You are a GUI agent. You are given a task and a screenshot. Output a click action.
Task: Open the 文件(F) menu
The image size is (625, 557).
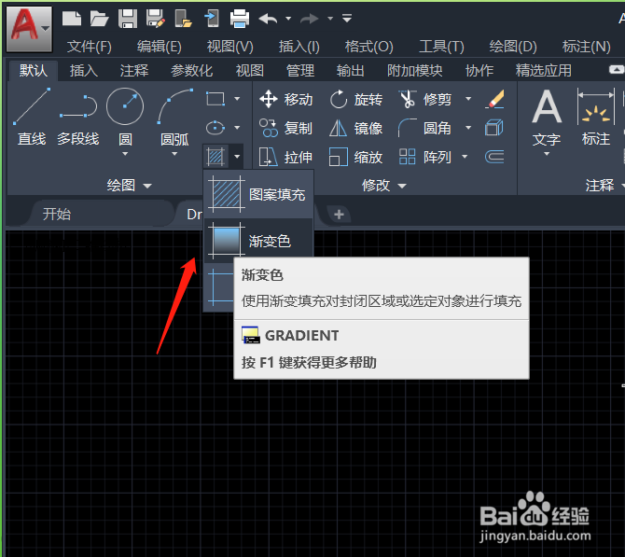(90, 47)
